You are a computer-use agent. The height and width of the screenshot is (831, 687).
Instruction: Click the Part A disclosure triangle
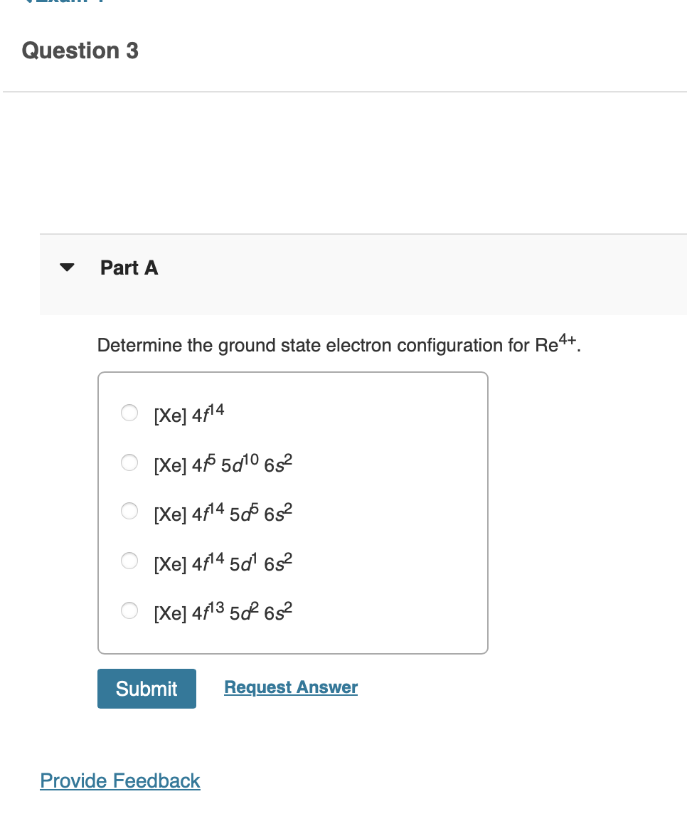pos(65,268)
